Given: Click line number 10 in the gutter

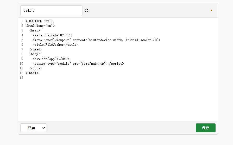Looking at the screenshot, I should point(21,64).
